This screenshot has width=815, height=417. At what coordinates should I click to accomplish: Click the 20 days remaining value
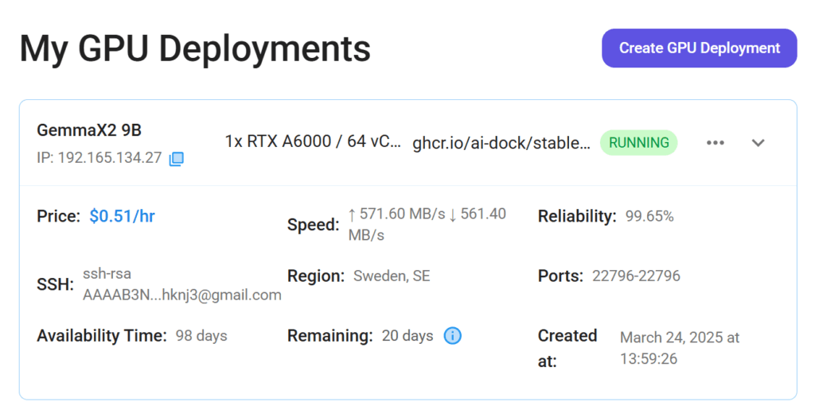[407, 336]
